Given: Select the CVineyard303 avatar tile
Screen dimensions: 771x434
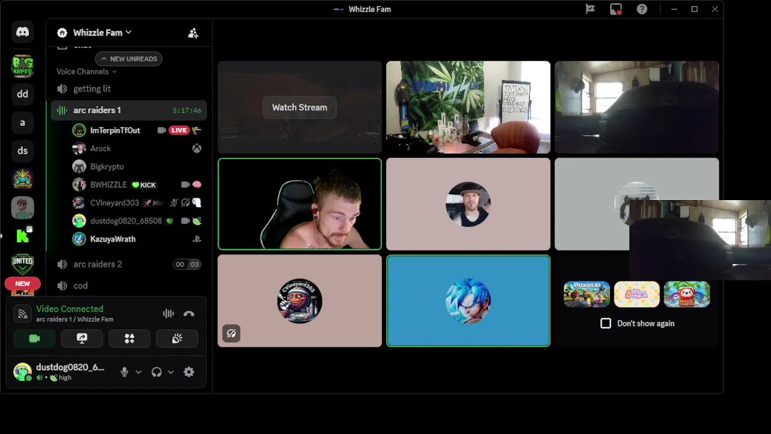Looking at the screenshot, I should (299, 301).
